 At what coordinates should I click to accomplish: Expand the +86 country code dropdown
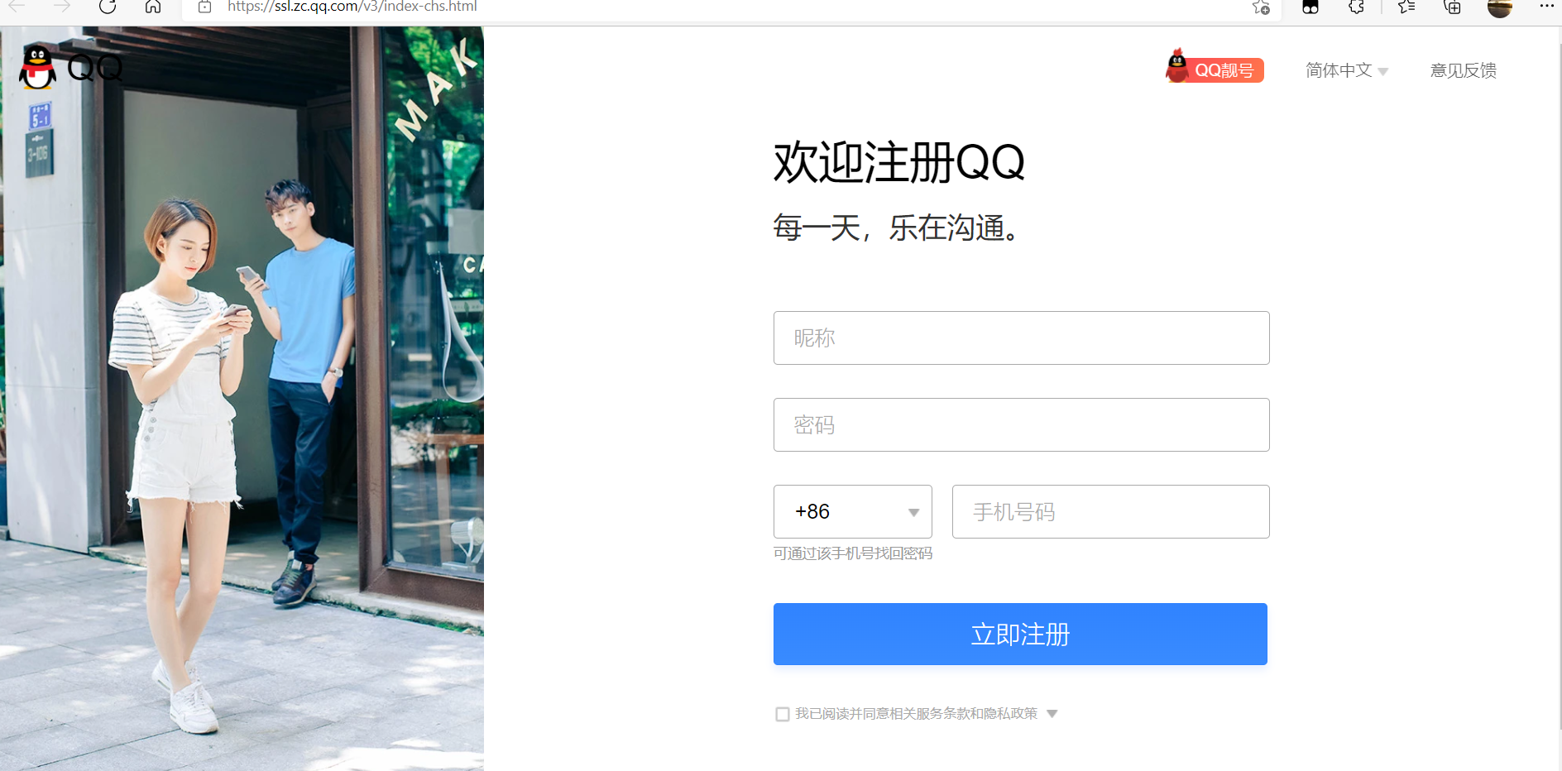pyautogui.click(x=853, y=511)
